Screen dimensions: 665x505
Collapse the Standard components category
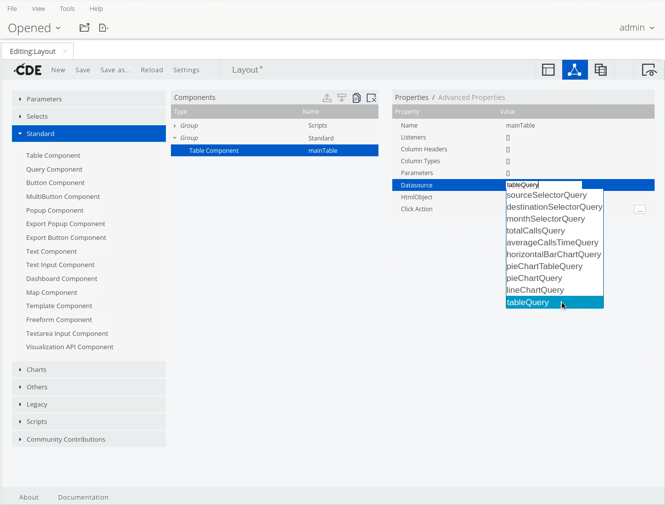[41, 134]
